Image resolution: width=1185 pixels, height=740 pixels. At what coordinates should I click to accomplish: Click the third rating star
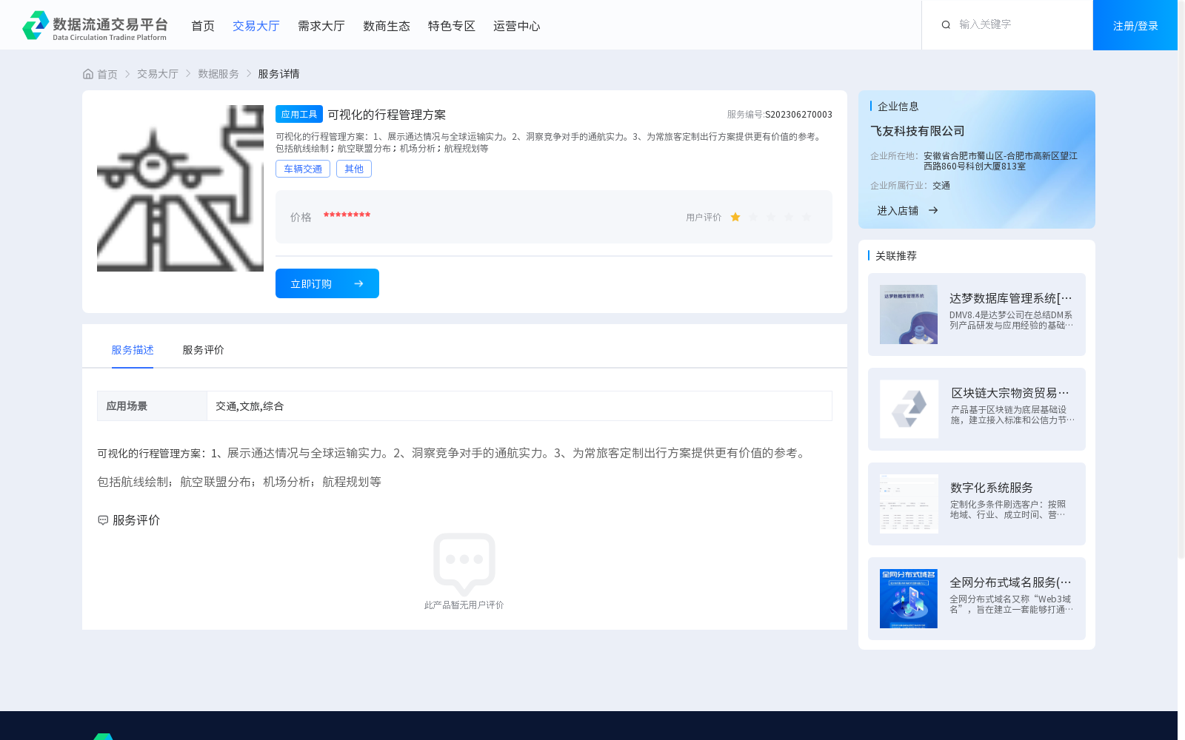771,217
